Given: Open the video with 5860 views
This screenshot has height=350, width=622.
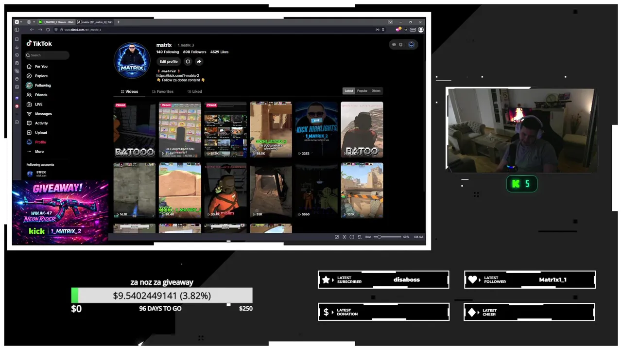Looking at the screenshot, I should click(316, 190).
